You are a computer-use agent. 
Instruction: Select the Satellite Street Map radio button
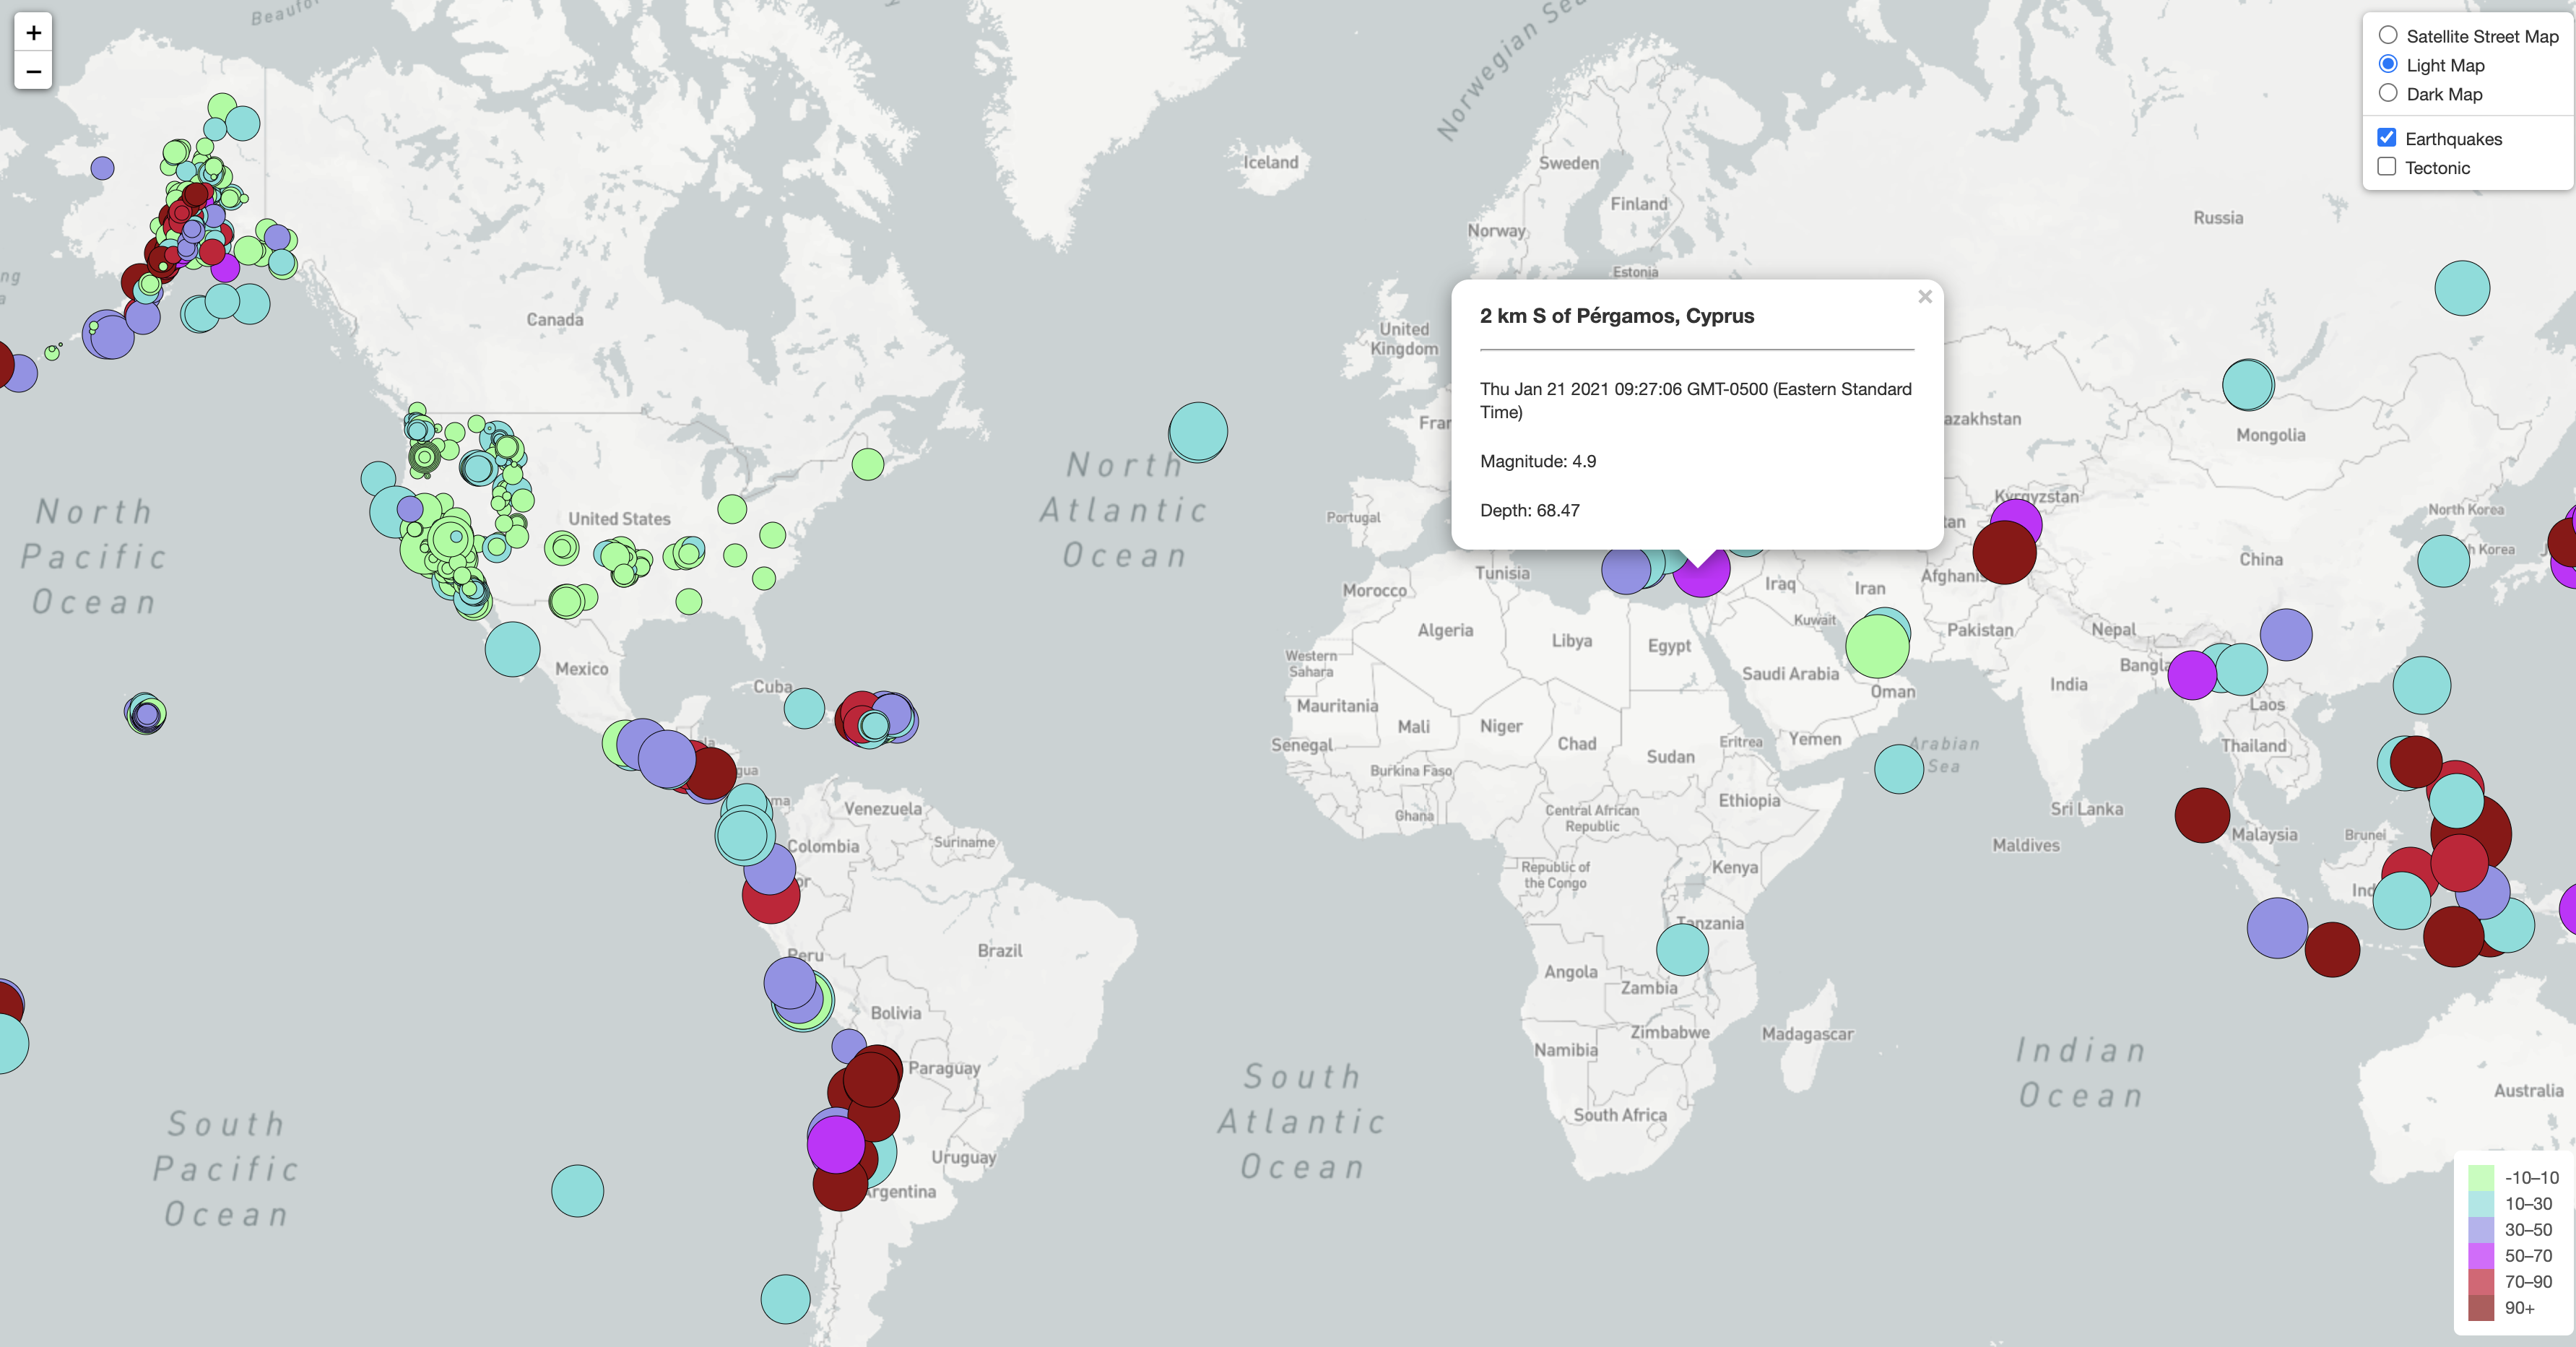2388,35
